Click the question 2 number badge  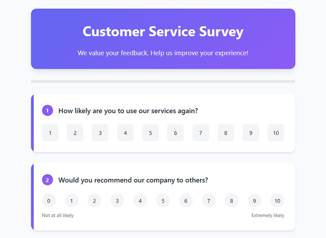(x=48, y=180)
